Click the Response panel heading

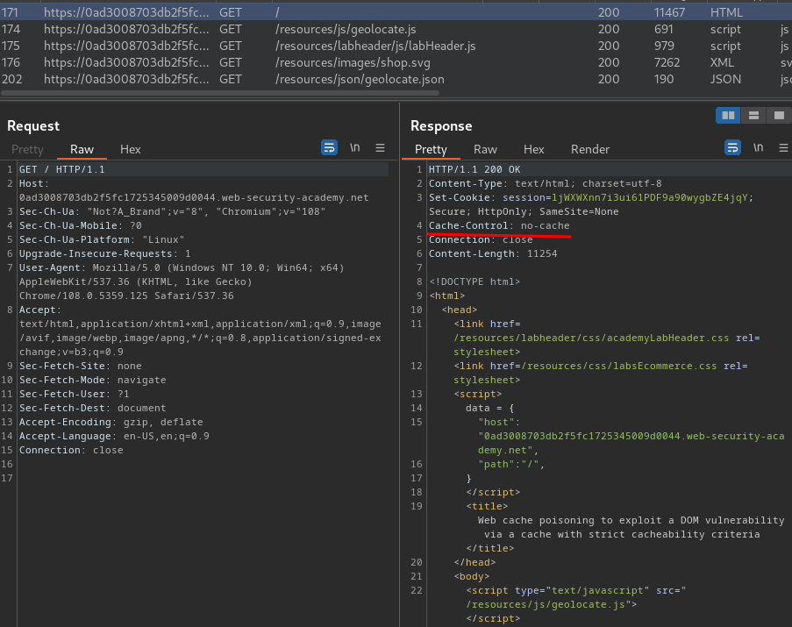click(x=441, y=125)
